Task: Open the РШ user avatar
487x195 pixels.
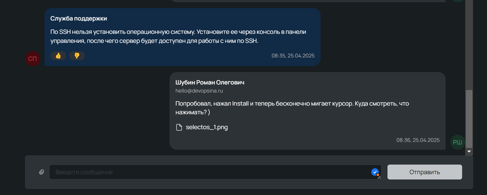Action: 457,143
